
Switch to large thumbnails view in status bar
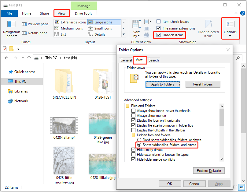coord(241,187)
